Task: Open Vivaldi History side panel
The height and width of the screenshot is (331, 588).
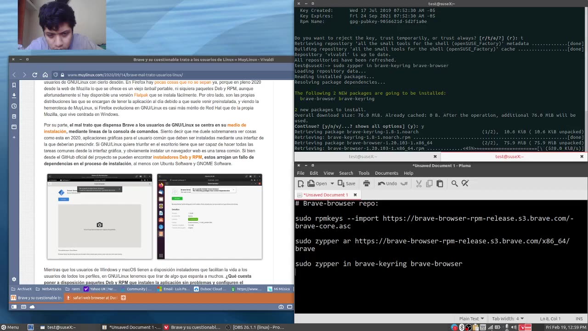Action: point(14,106)
